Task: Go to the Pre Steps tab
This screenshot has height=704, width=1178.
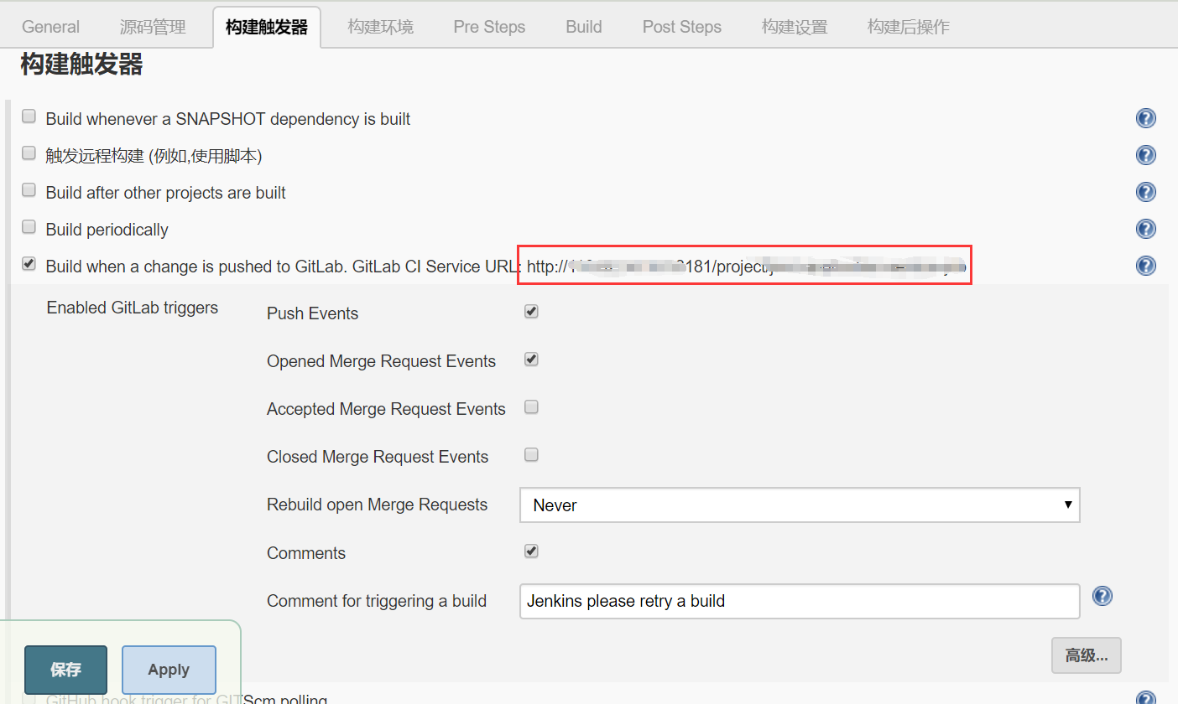Action: click(489, 27)
